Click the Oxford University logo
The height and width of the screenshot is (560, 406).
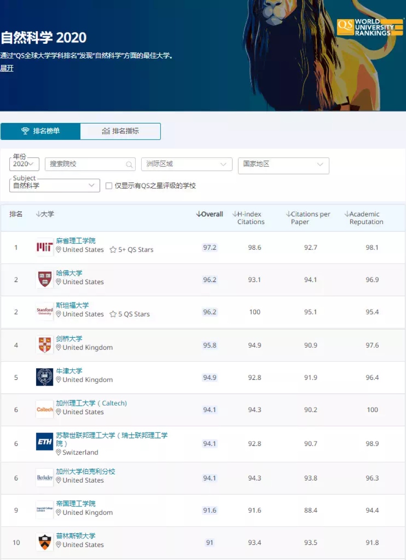(44, 377)
